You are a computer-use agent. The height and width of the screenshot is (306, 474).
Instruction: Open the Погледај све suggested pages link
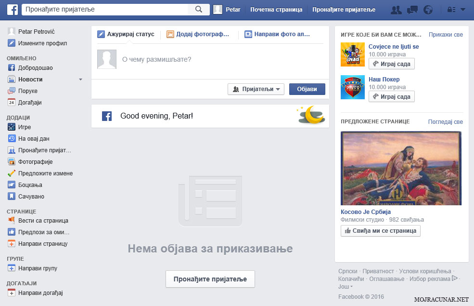tap(445, 121)
